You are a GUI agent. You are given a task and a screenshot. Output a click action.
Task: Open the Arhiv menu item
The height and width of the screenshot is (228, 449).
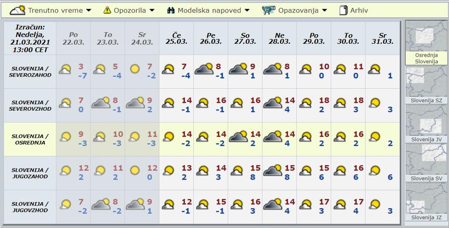click(x=359, y=10)
